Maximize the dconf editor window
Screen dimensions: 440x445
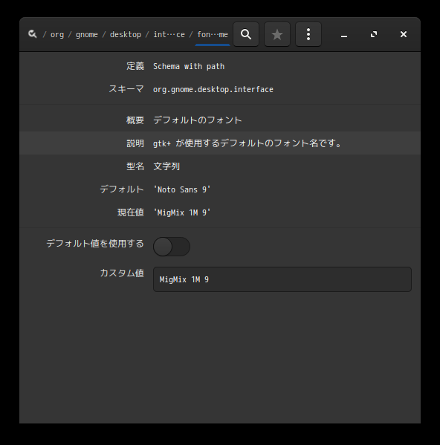pos(374,35)
